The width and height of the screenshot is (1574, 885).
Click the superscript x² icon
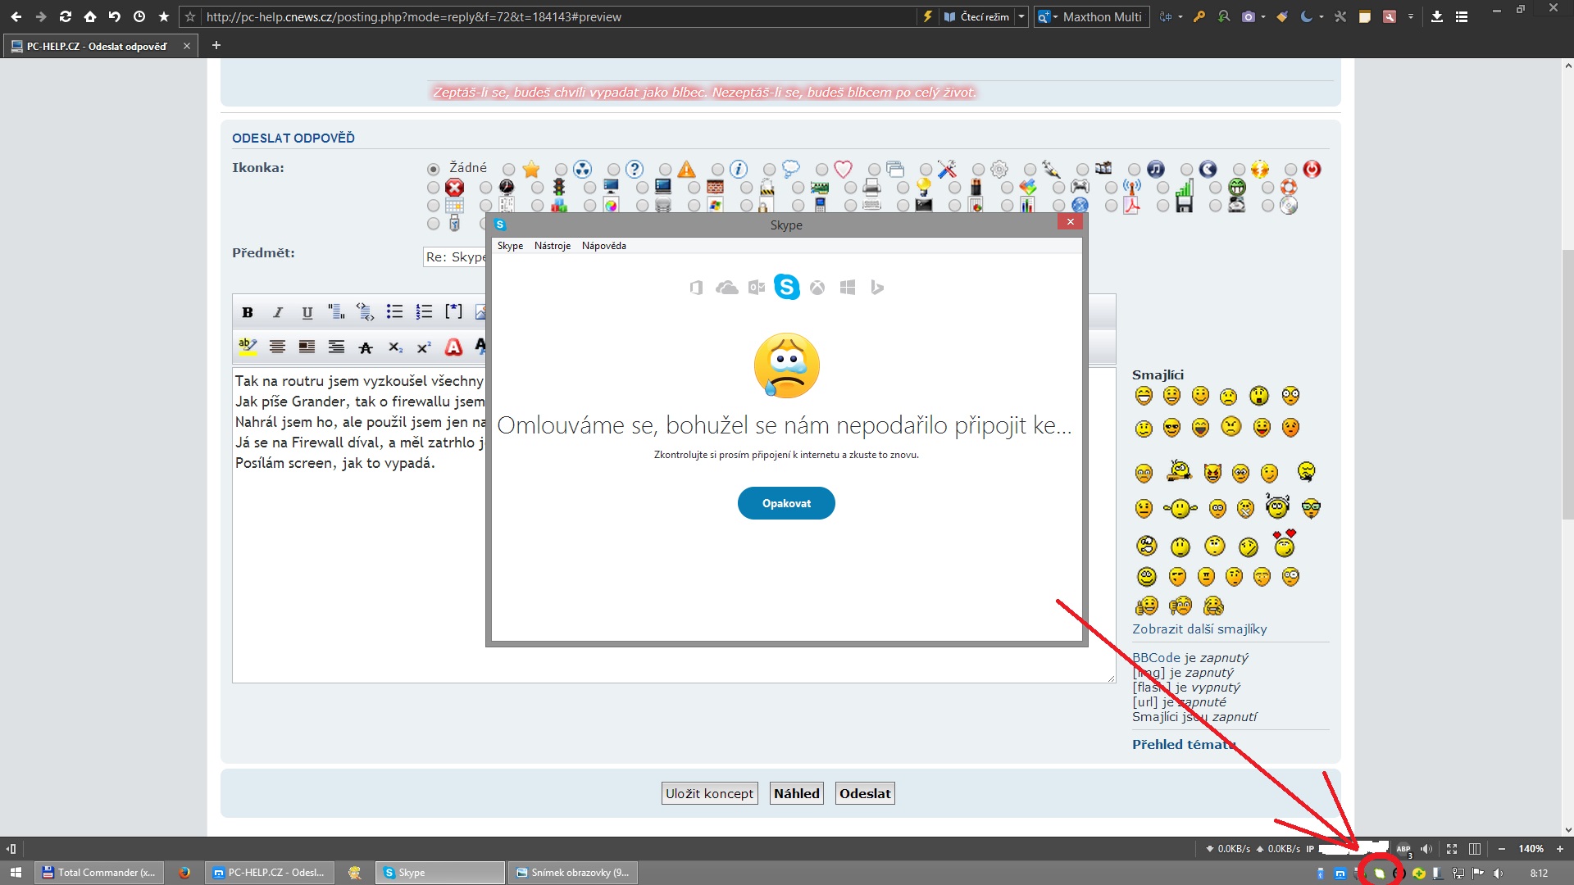tap(424, 347)
